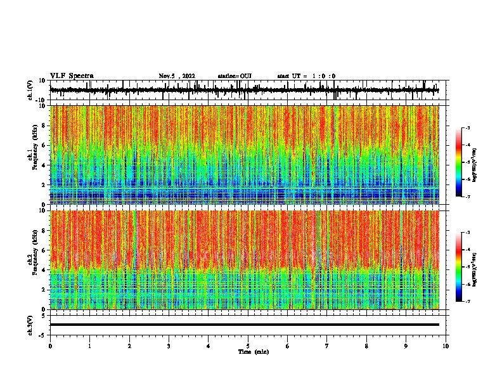This screenshot has width=502, height=388.
Task: Click the ch.3 flat black trace line
Action: pyautogui.click(x=245, y=325)
